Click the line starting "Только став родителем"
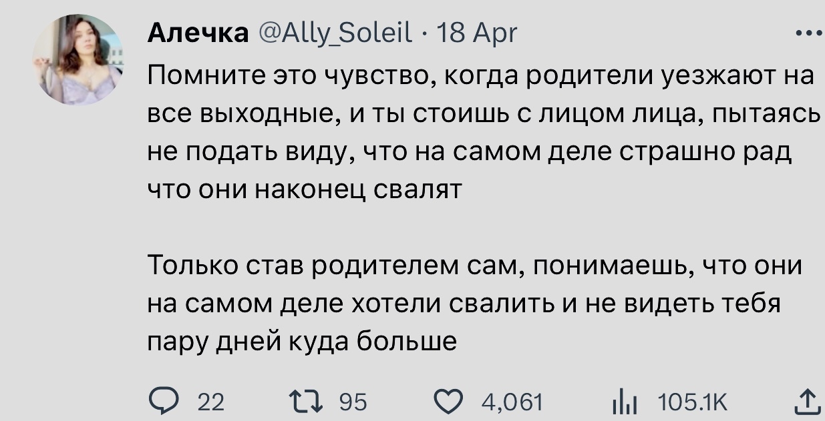Screen dimensions: 825x421 coord(473,267)
